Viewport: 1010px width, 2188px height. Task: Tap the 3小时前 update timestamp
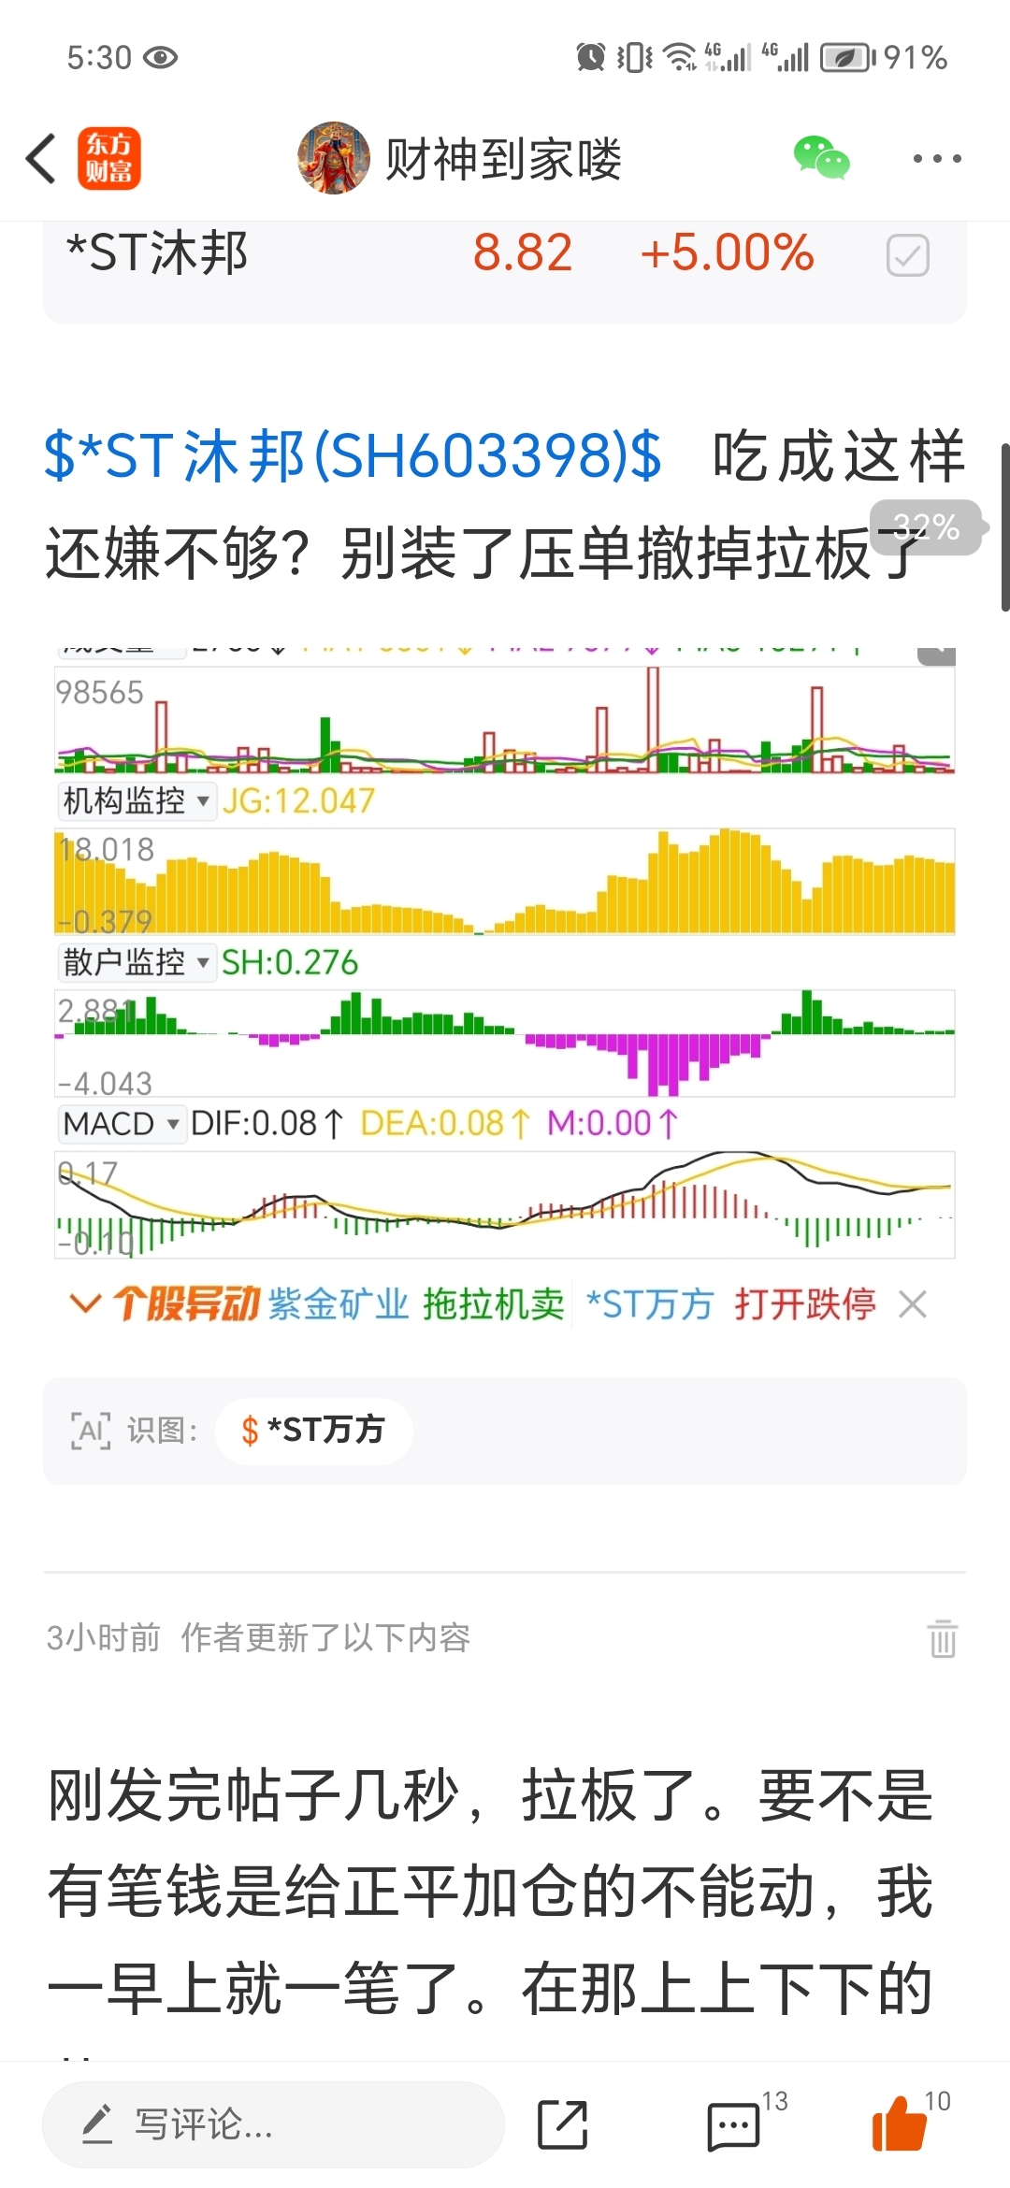(103, 1638)
